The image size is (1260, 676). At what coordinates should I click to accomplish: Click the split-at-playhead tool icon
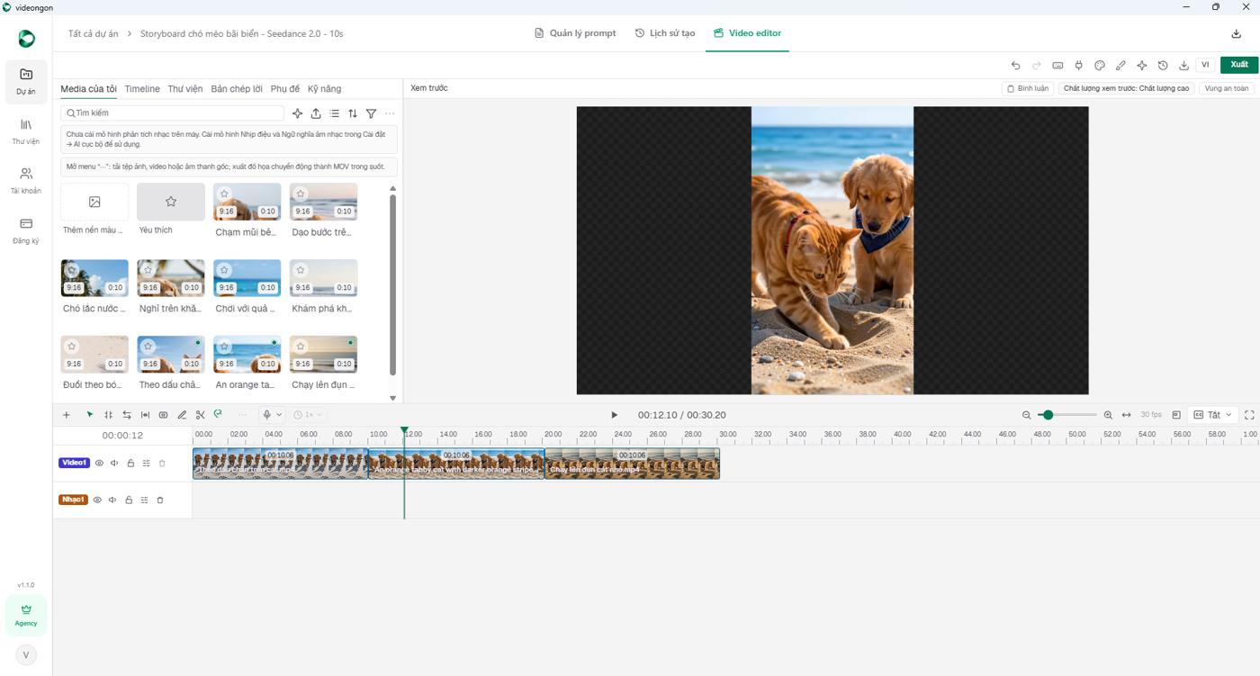108,415
